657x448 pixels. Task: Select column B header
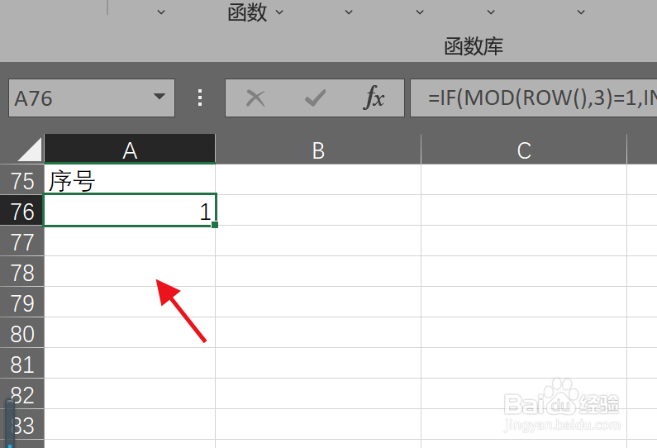(318, 149)
